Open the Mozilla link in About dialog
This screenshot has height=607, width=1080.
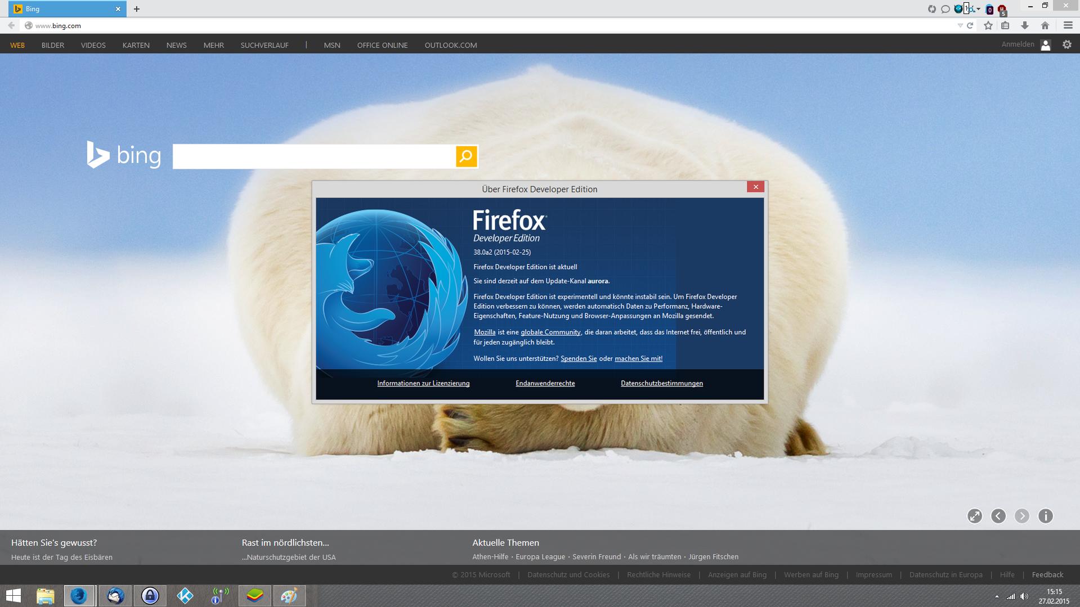484,332
